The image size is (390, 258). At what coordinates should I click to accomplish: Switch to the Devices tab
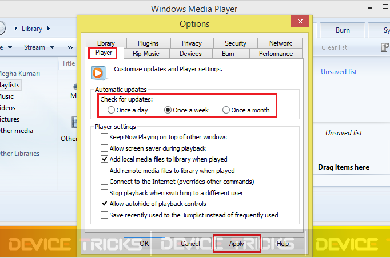point(190,54)
